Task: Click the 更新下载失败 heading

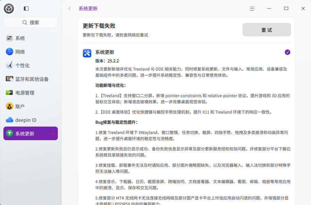Action: coord(99,26)
